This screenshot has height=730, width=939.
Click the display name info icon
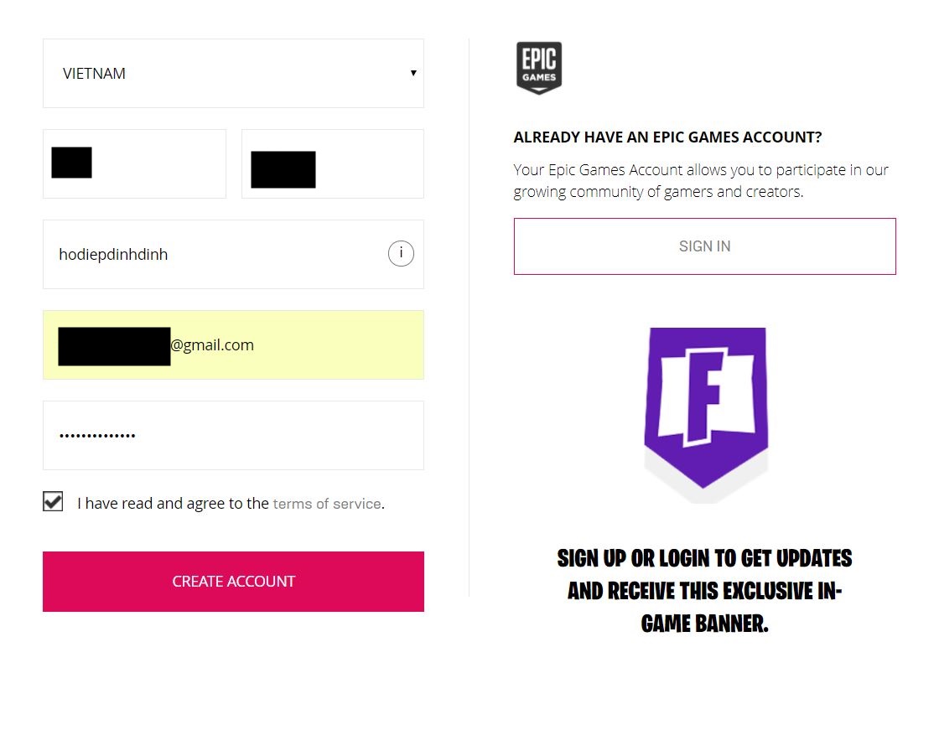coord(401,253)
